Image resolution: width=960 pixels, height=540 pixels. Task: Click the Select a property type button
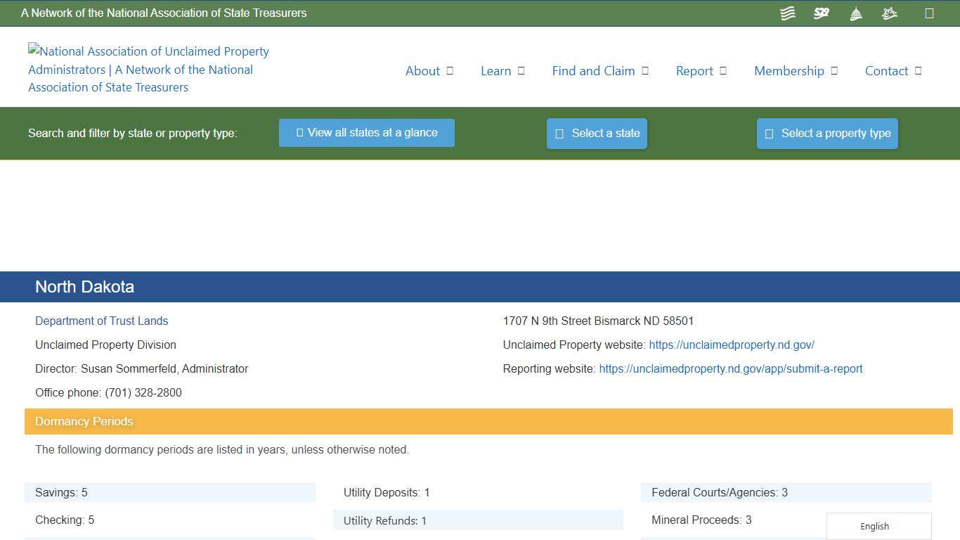click(x=827, y=133)
